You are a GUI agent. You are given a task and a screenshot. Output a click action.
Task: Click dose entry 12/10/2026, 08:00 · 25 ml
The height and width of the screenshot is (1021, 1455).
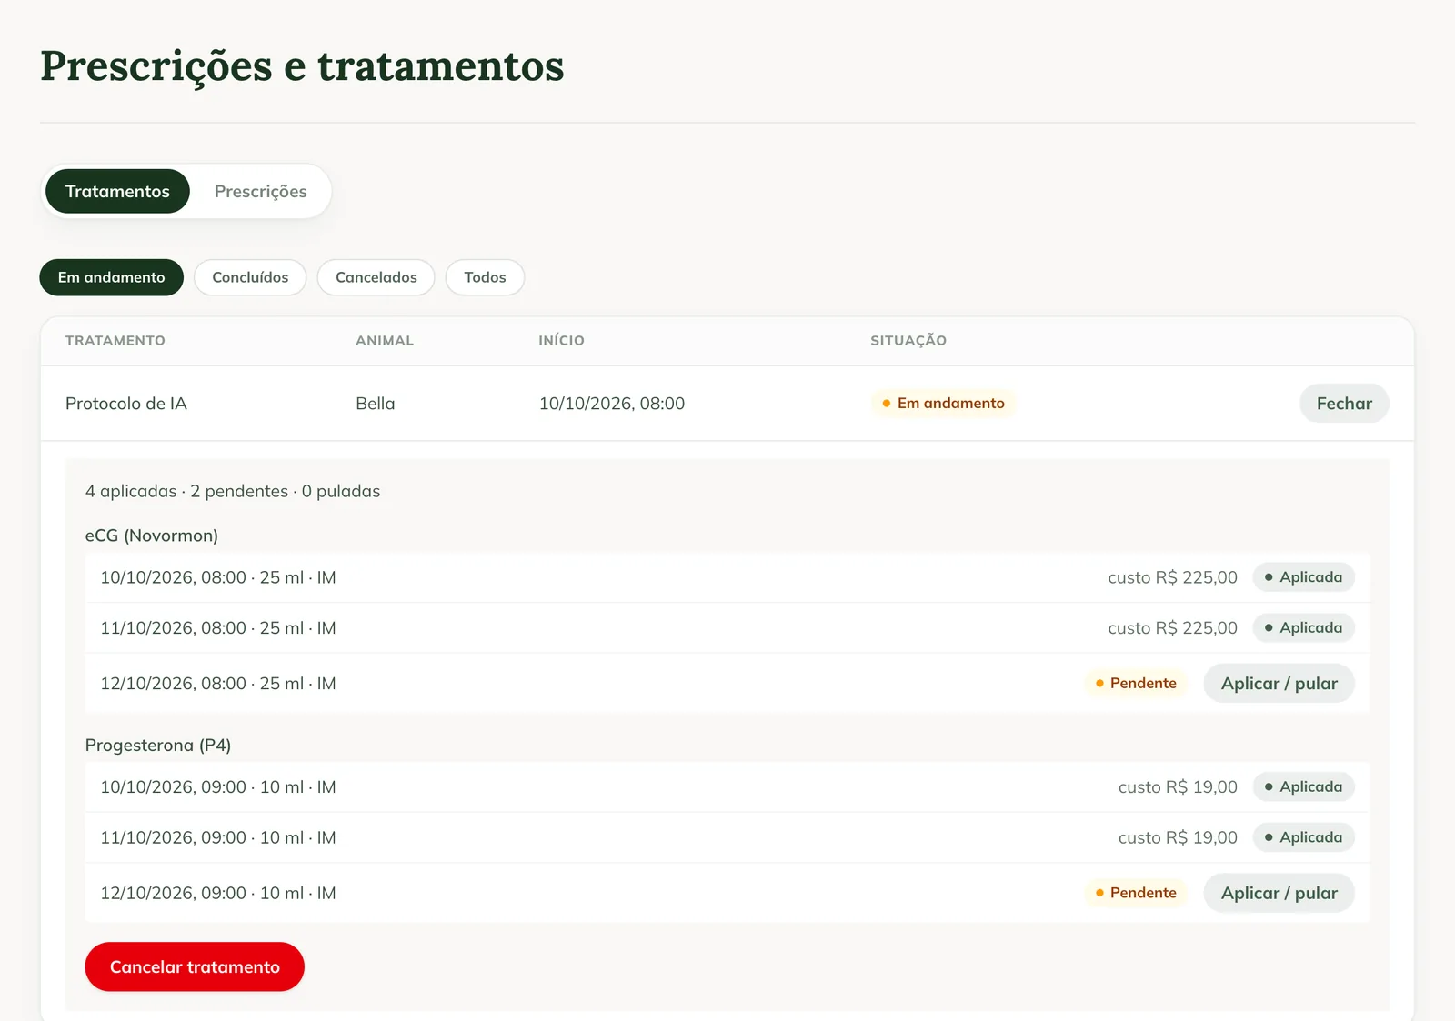click(x=218, y=684)
